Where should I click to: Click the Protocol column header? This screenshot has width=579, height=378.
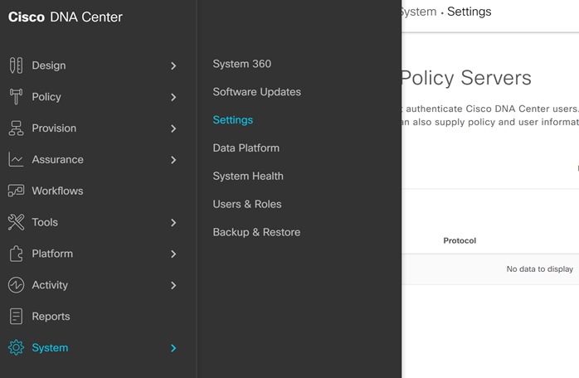click(460, 240)
